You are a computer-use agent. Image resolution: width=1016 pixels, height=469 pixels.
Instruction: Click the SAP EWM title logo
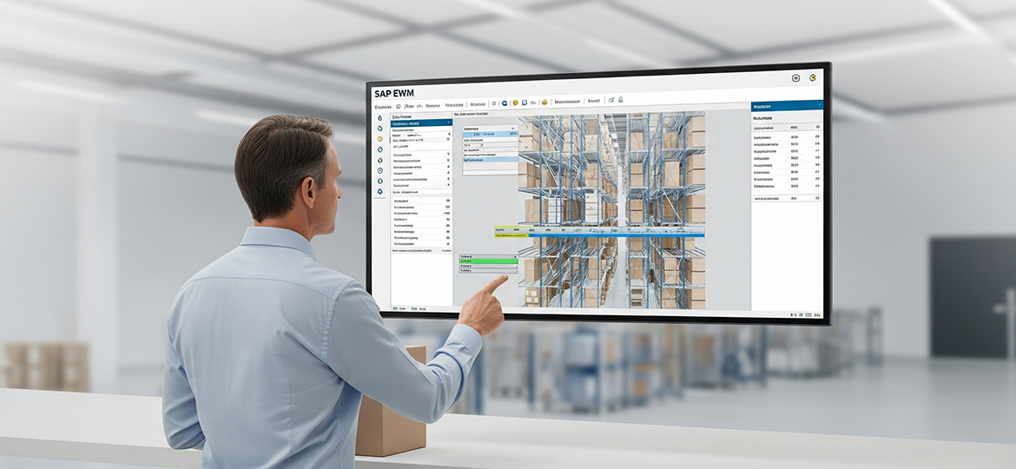393,93
